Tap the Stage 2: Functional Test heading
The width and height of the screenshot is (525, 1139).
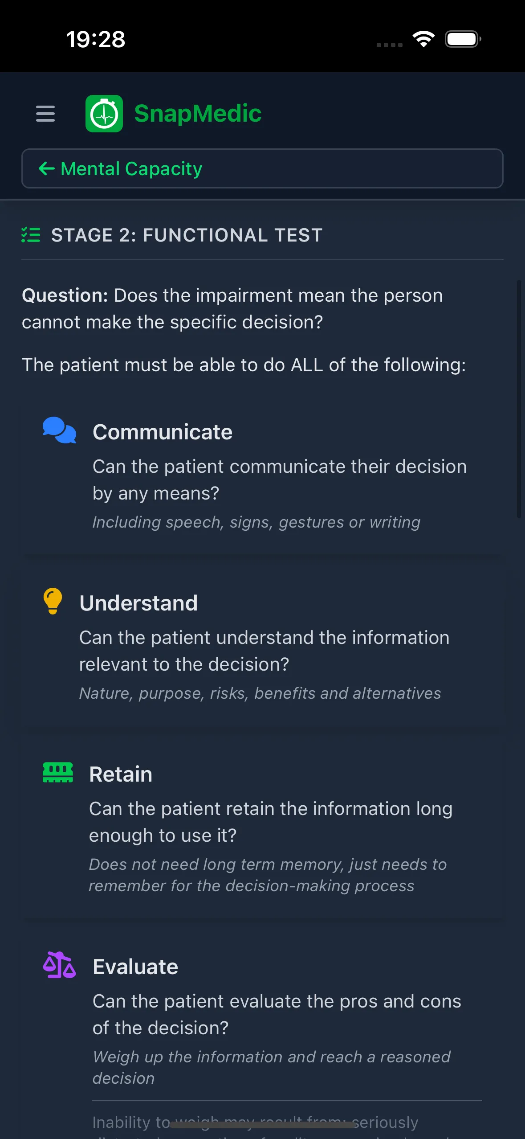click(187, 235)
